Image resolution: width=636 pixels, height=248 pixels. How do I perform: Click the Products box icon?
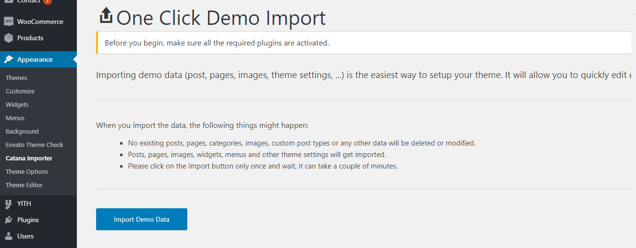tap(9, 38)
